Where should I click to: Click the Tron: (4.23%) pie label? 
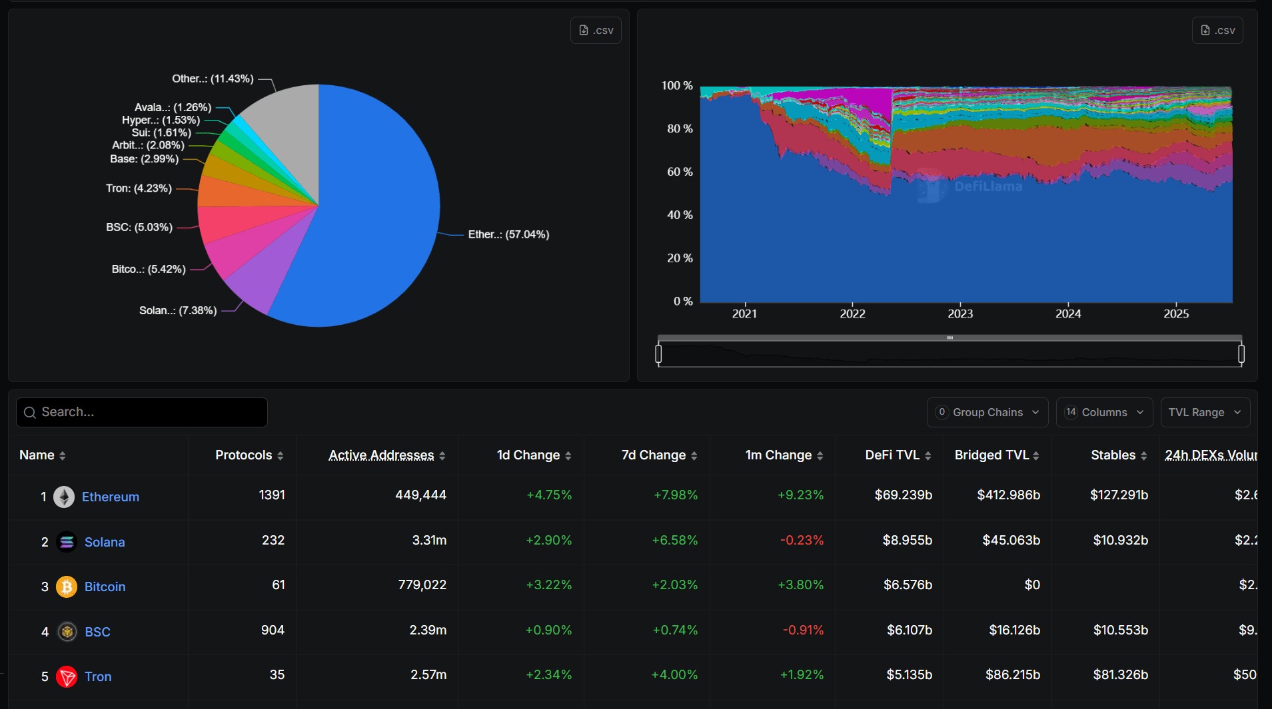139,188
